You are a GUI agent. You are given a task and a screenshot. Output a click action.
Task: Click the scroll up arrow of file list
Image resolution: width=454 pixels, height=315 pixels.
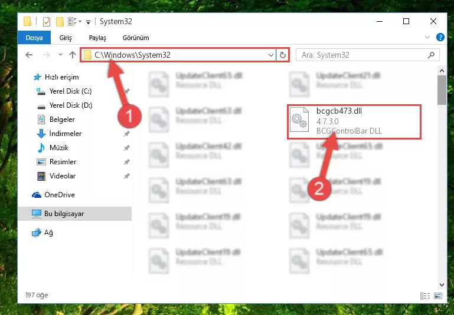pyautogui.click(x=442, y=71)
